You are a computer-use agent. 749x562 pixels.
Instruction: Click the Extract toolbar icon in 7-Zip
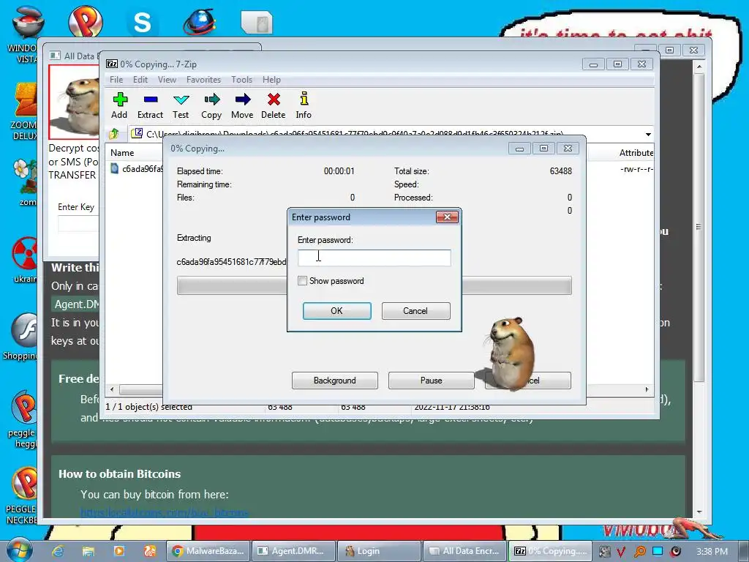pyautogui.click(x=151, y=100)
